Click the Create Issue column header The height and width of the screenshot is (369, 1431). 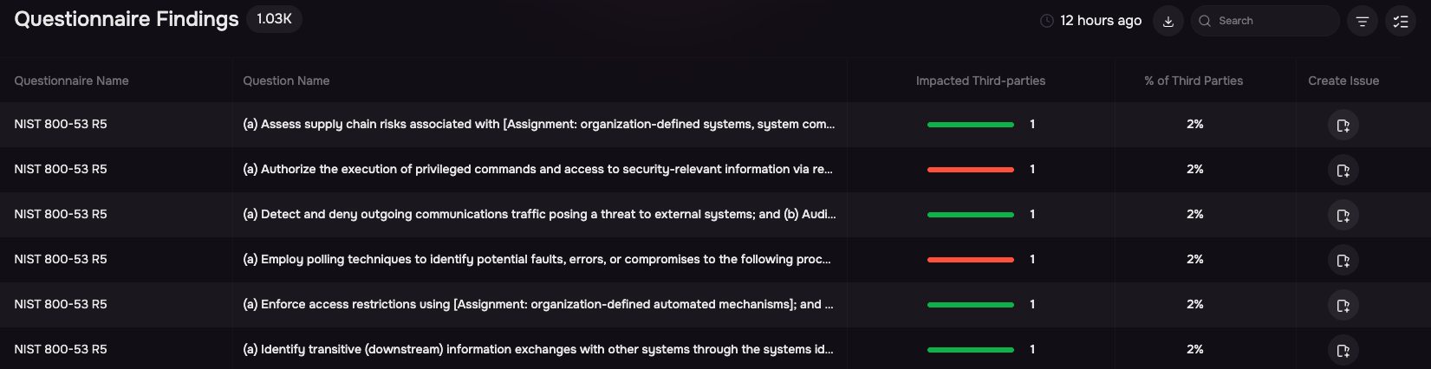tap(1343, 81)
